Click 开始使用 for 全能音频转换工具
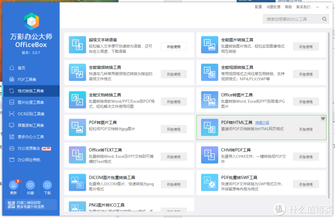Image resolution: width=335 pixels, height=218 pixels. coord(174,74)
